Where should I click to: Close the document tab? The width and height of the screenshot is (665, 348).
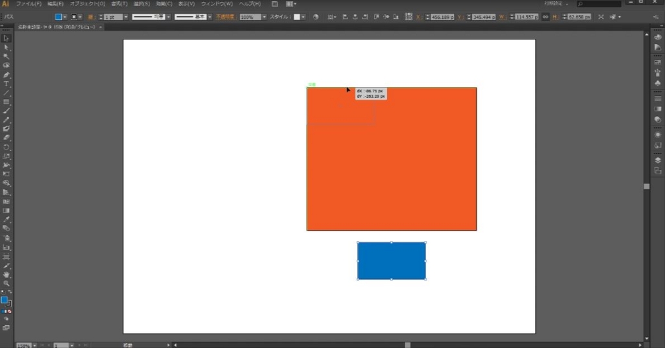pyautogui.click(x=101, y=27)
